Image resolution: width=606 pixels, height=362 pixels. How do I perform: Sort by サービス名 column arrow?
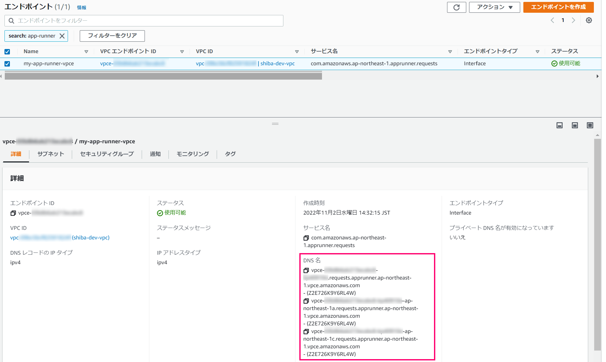(450, 52)
